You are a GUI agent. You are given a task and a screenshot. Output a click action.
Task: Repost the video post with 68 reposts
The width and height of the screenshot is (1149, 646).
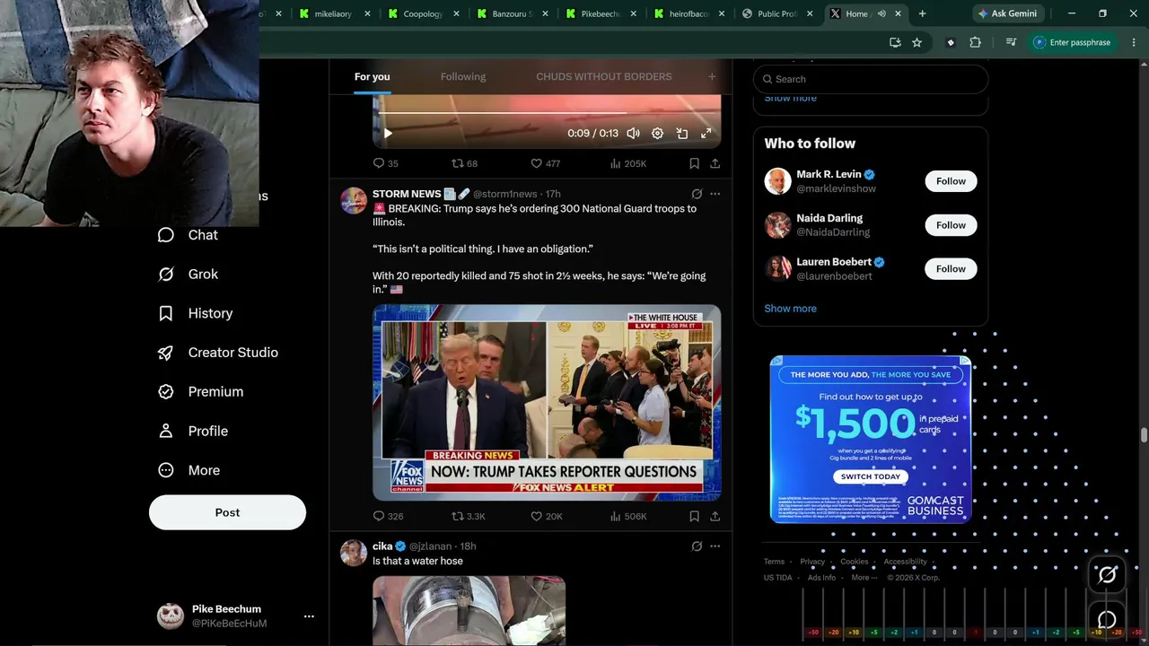464,163
